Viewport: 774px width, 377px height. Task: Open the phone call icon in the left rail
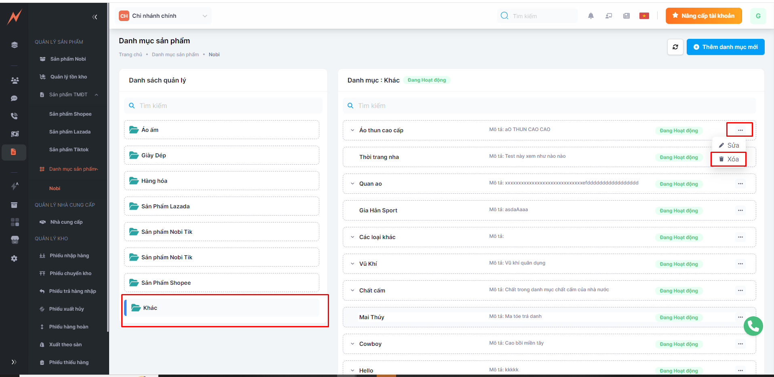(14, 116)
